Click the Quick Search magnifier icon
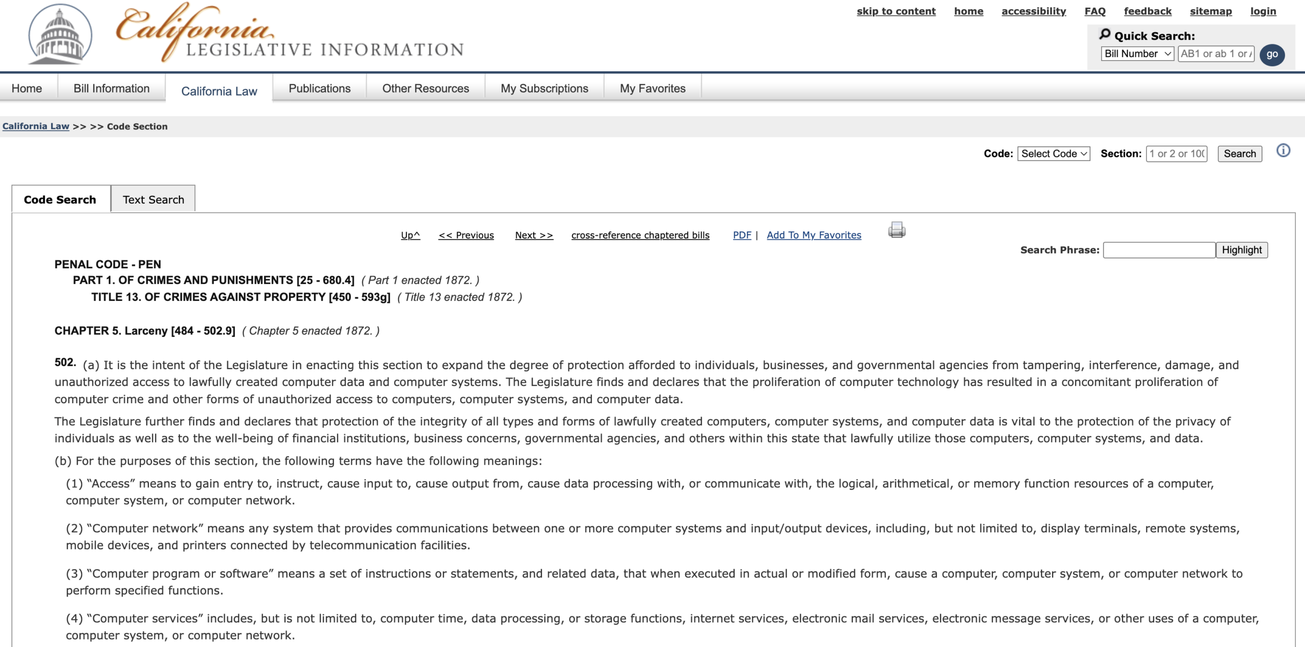 click(x=1105, y=35)
